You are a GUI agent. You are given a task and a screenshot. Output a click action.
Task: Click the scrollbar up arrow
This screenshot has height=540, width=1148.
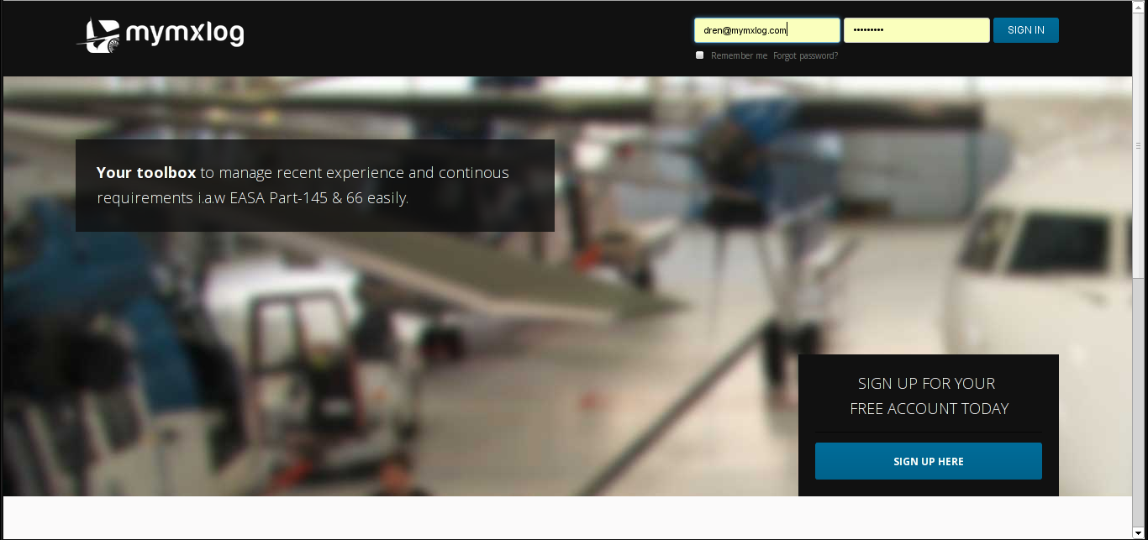[1140, 7]
